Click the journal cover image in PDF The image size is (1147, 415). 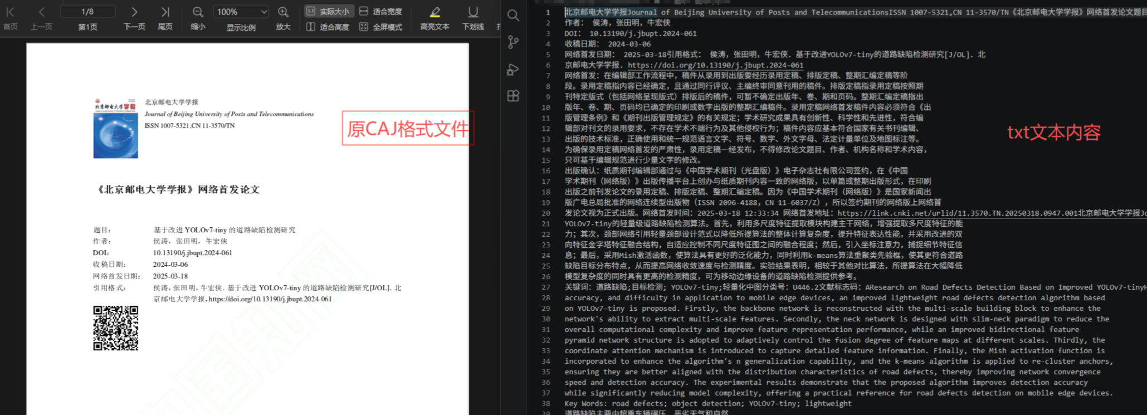coord(115,129)
